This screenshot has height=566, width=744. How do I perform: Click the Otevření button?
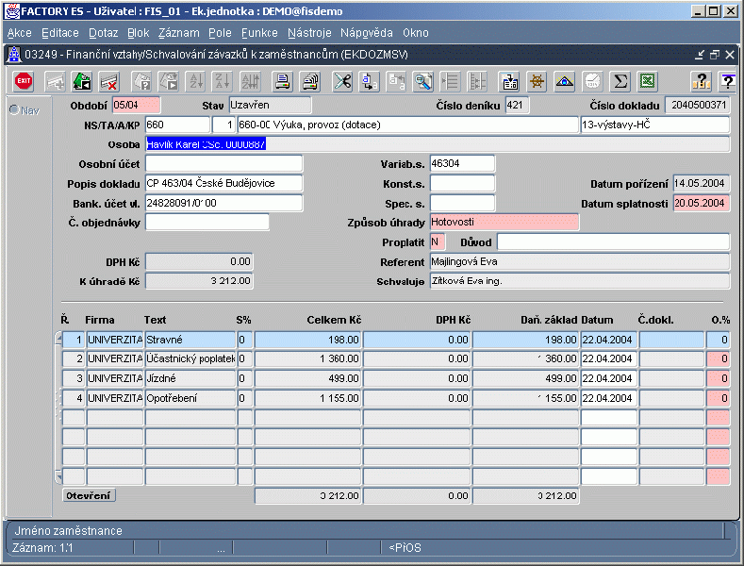click(89, 496)
